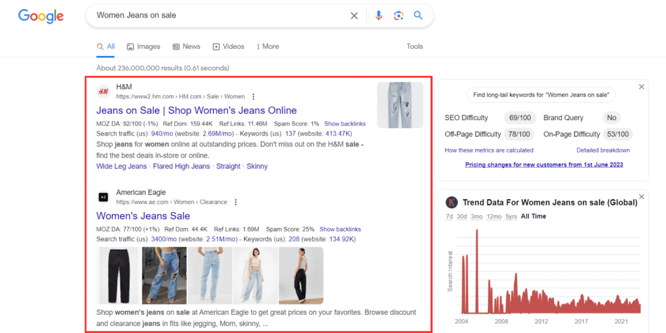Open three-dot menu beside ae.com URL
The image size is (666, 333).
[235, 202]
